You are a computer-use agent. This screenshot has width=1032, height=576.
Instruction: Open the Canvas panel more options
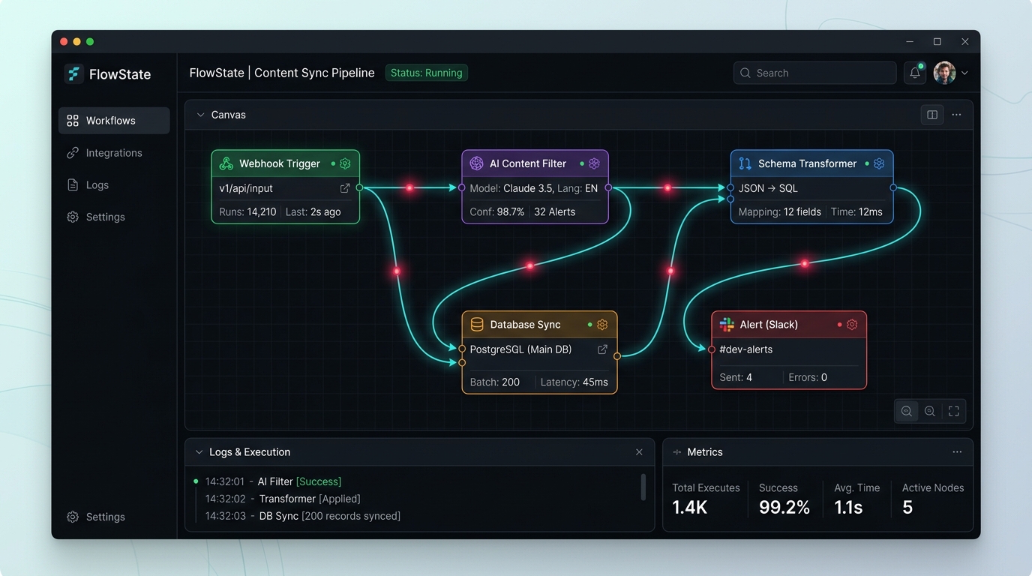click(956, 115)
